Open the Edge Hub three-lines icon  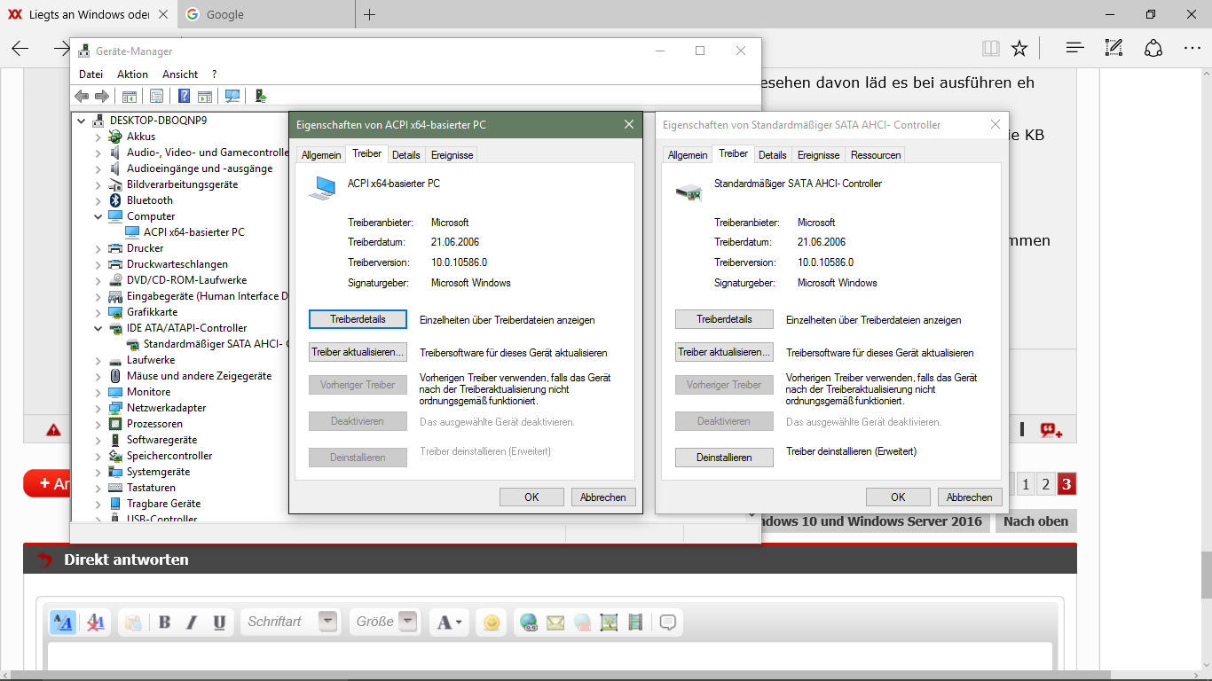pos(1074,48)
